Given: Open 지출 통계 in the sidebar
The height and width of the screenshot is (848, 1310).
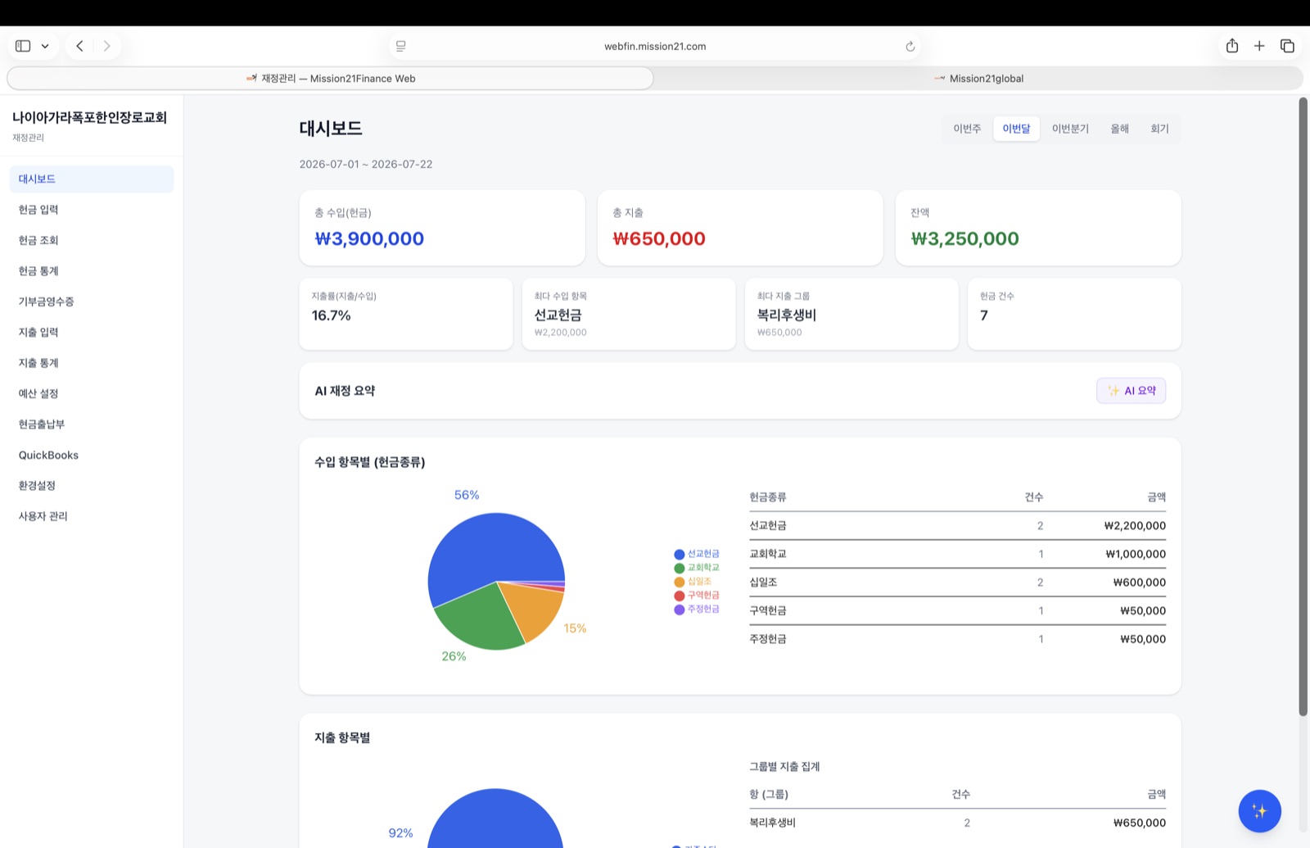Looking at the screenshot, I should (x=92, y=363).
